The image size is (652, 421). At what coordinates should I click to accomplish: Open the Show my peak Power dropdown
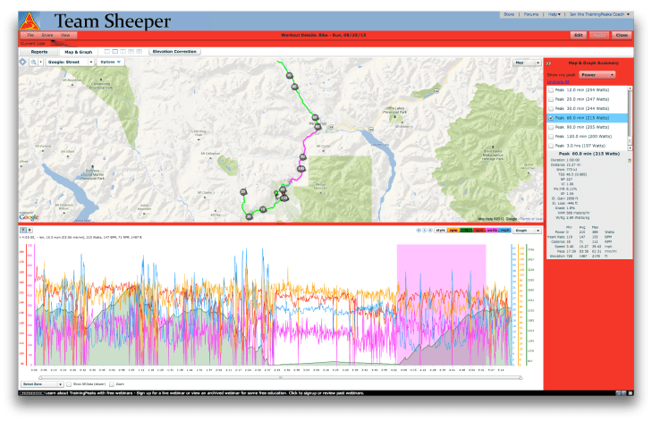point(597,75)
